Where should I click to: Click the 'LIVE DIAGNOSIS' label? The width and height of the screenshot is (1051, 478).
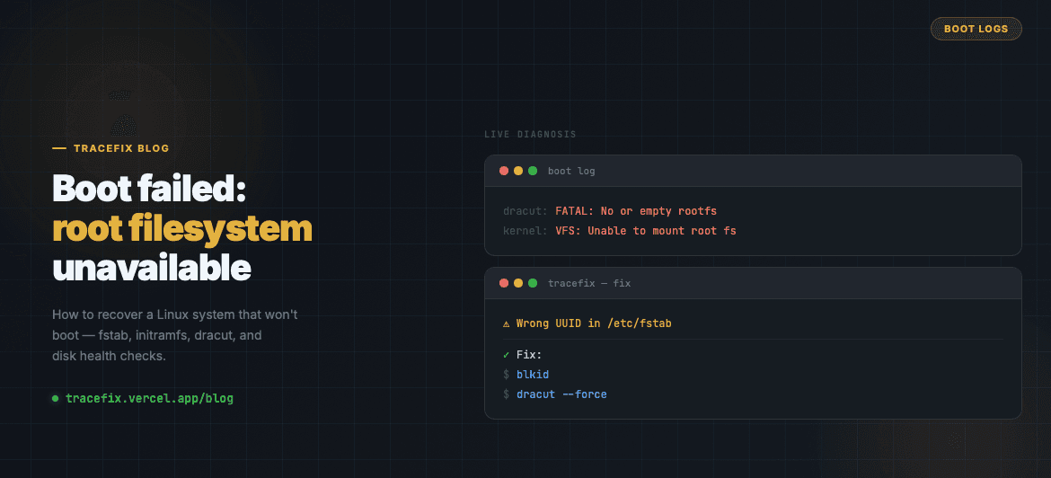click(x=530, y=134)
